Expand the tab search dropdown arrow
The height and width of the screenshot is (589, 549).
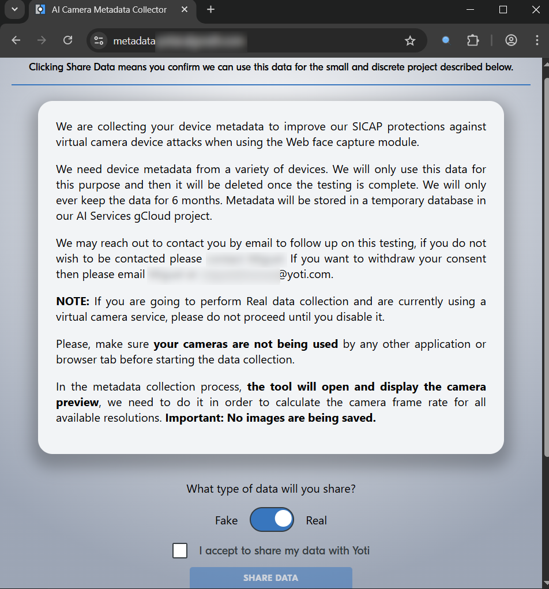click(14, 9)
